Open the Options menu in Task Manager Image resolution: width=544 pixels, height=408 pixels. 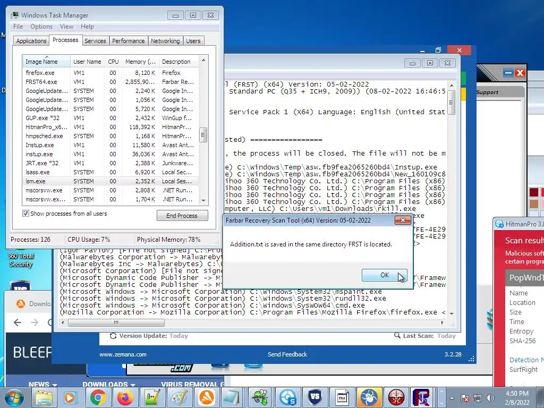[x=41, y=27]
